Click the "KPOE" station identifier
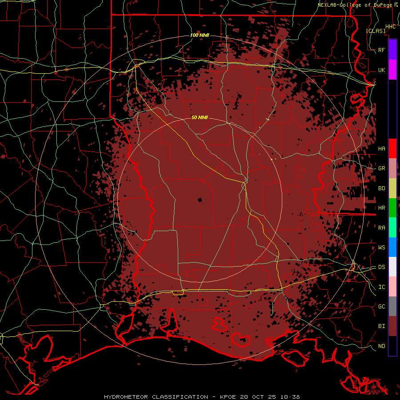400x400 pixels. click(x=228, y=397)
